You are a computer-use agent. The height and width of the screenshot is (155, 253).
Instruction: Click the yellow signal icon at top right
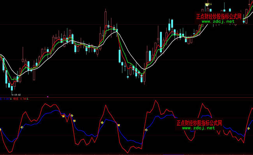tap(208, 4)
